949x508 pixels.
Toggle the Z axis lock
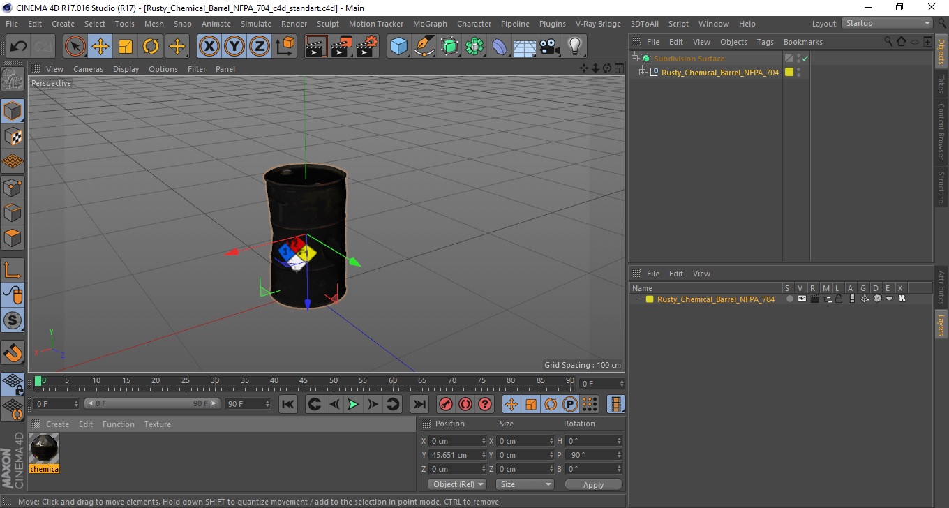click(260, 47)
